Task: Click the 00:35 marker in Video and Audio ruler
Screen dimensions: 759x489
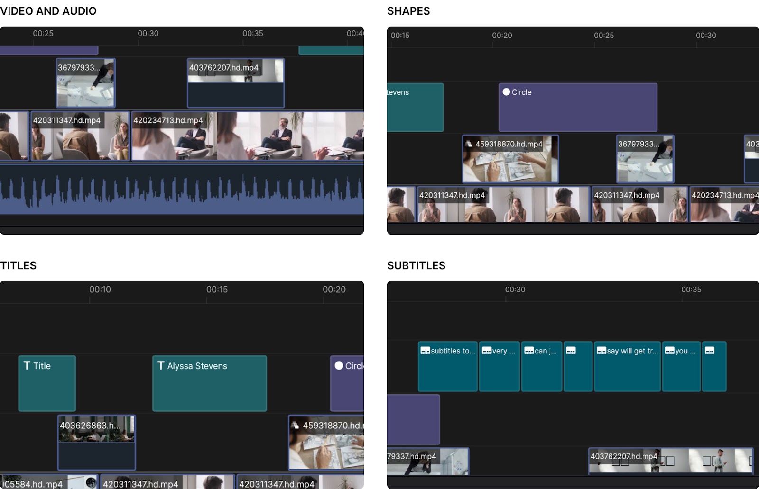Action: (x=253, y=34)
